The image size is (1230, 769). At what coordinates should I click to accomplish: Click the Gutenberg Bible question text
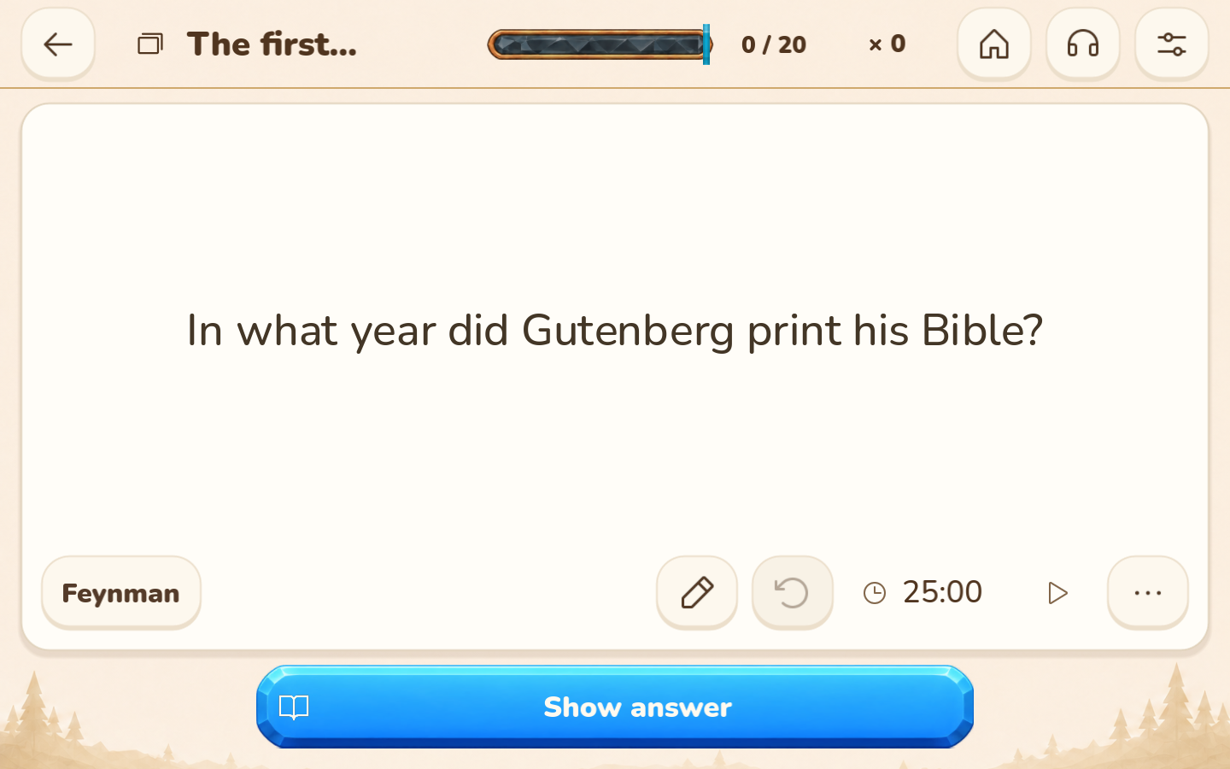coord(615,331)
